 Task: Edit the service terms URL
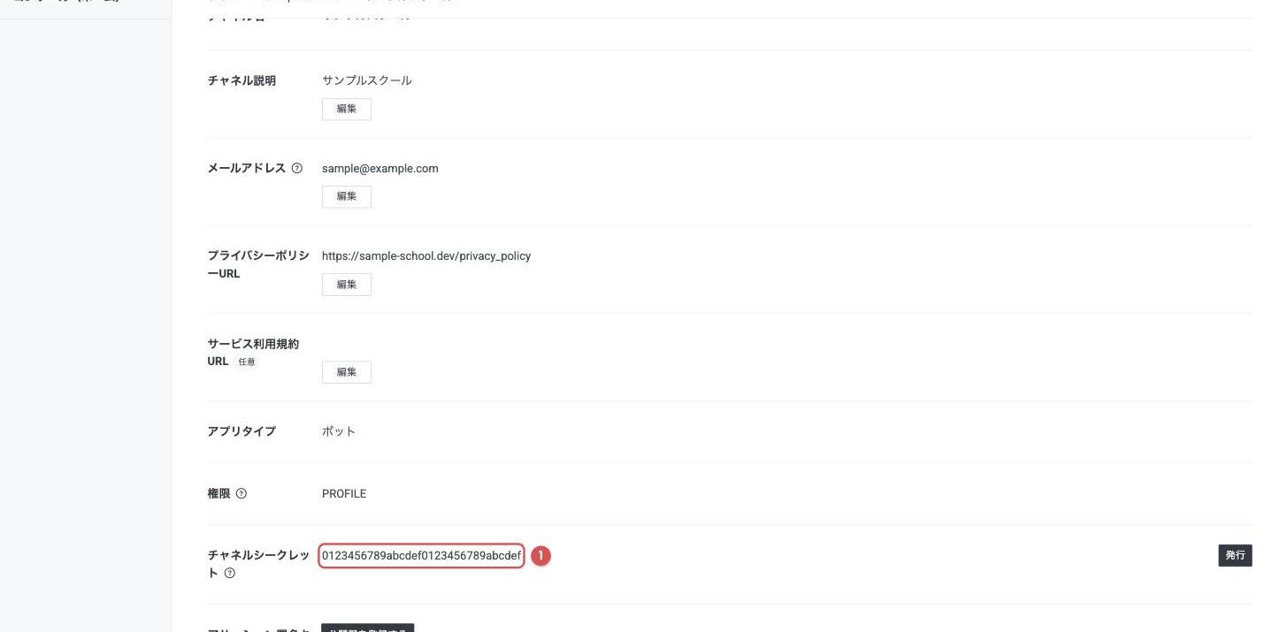click(346, 372)
